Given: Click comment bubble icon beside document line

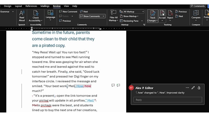Looking at the screenshot, I should coord(113,85).
